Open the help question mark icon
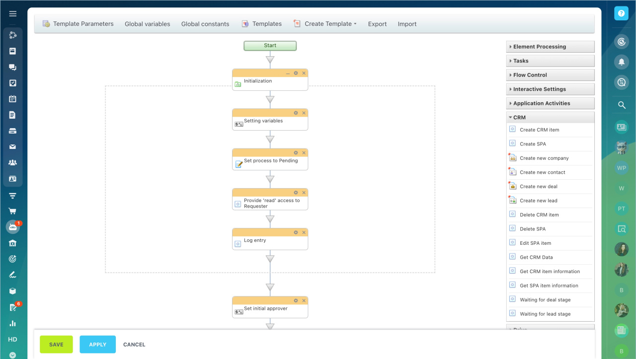This screenshot has height=359, width=636. click(x=621, y=13)
